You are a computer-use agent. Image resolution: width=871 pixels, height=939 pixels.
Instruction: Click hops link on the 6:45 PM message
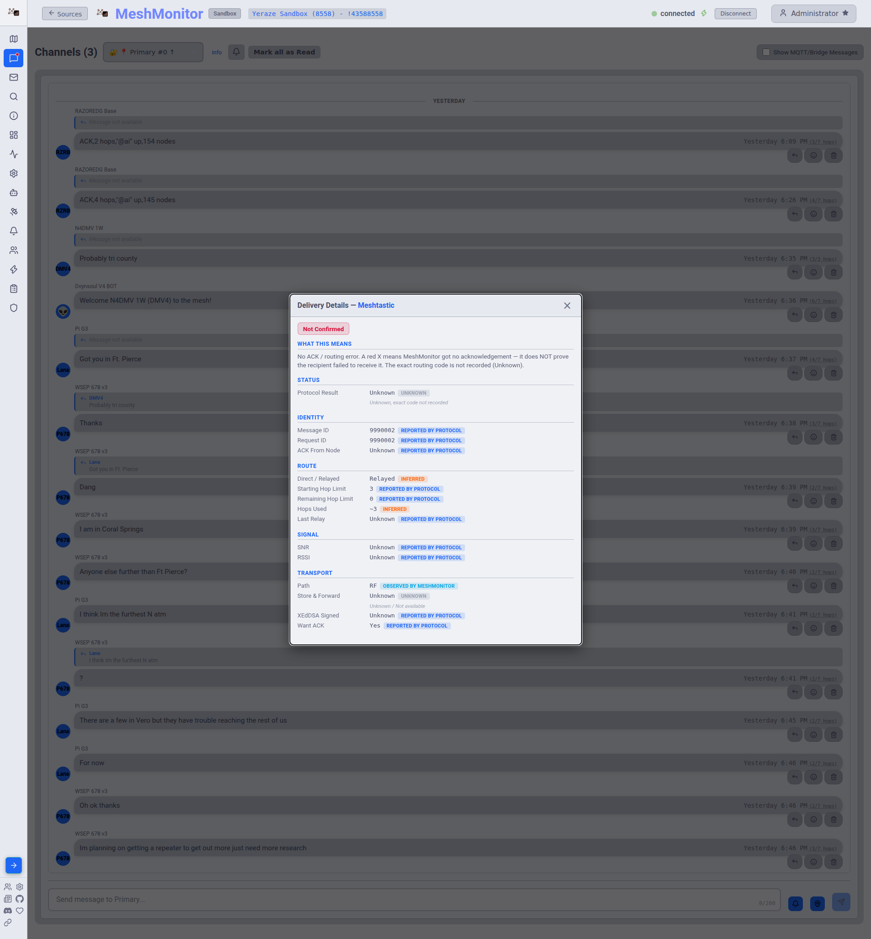point(823,721)
